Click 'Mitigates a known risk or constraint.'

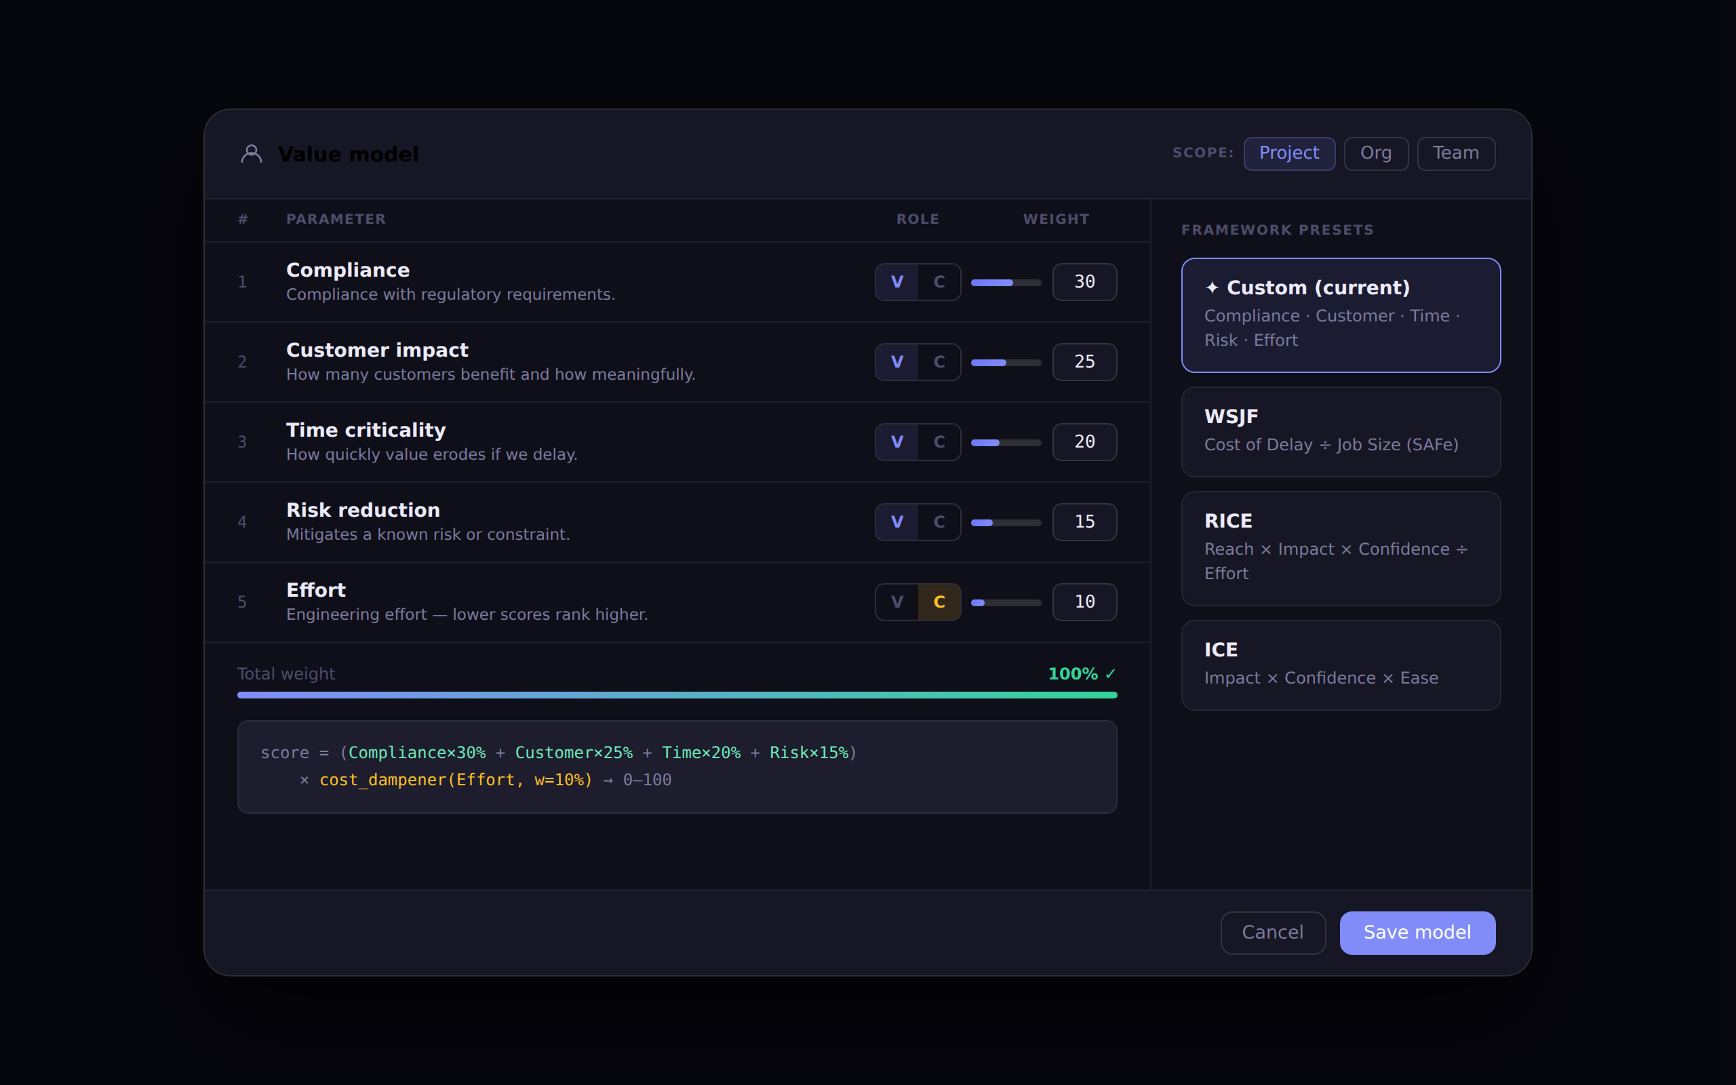(x=427, y=534)
